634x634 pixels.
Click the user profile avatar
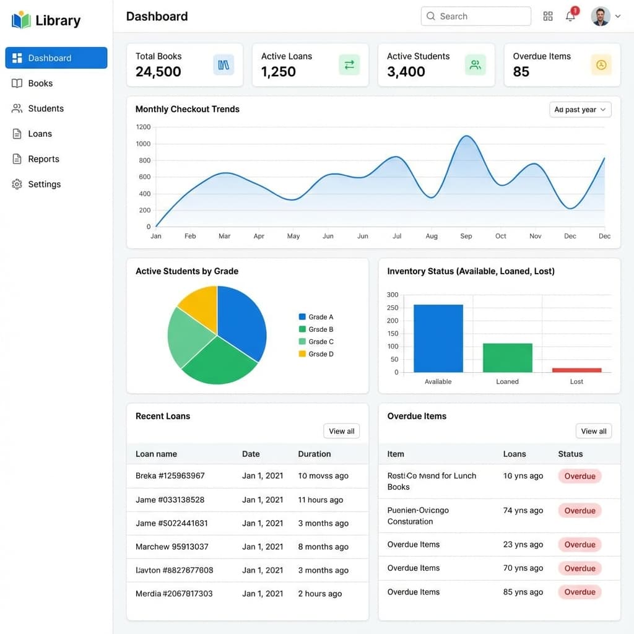coord(600,16)
